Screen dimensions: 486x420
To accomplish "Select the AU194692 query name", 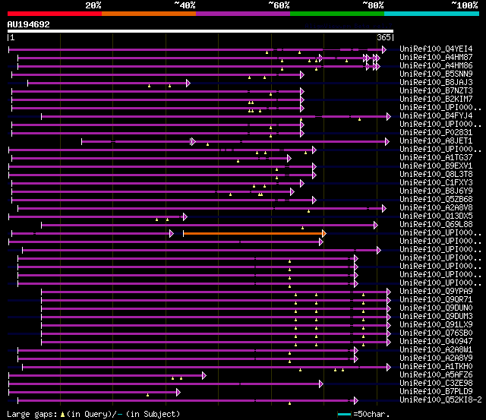I will pyautogui.click(x=29, y=24).
